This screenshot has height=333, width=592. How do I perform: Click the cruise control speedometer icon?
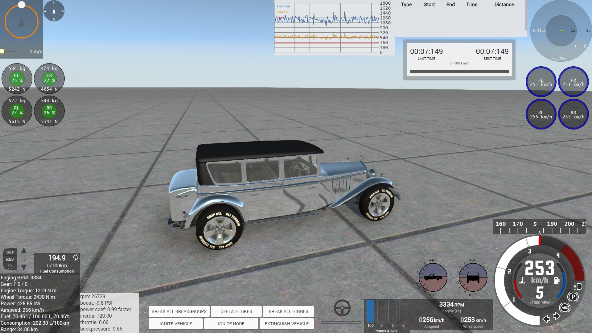(10, 266)
